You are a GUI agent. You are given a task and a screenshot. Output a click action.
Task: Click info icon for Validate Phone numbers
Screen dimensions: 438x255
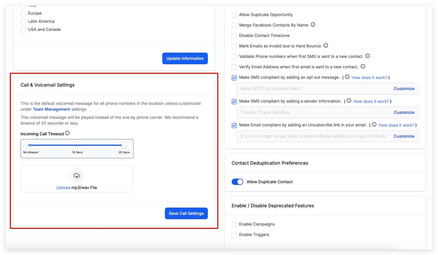pos(367,56)
